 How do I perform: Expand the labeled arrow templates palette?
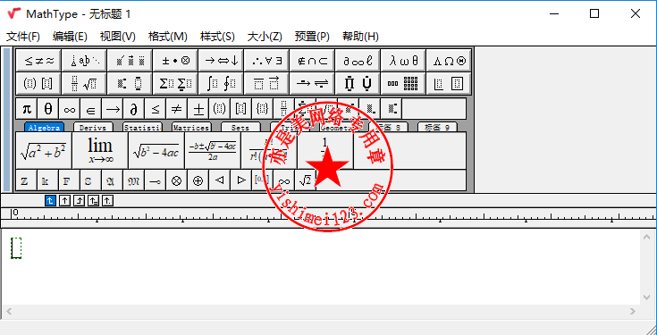tap(312, 84)
